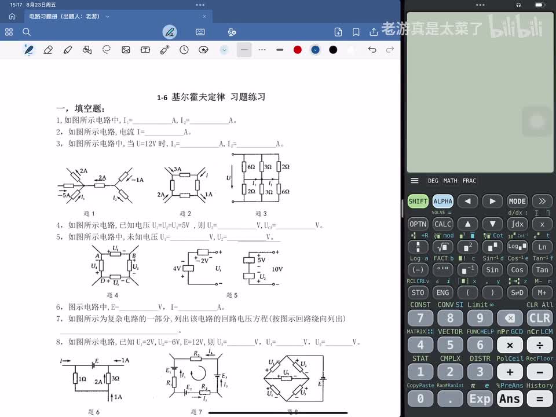Image resolution: width=556 pixels, height=417 pixels.
Task: Open the grid thumbnails view icon
Action: pyautogui.click(x=9, y=32)
